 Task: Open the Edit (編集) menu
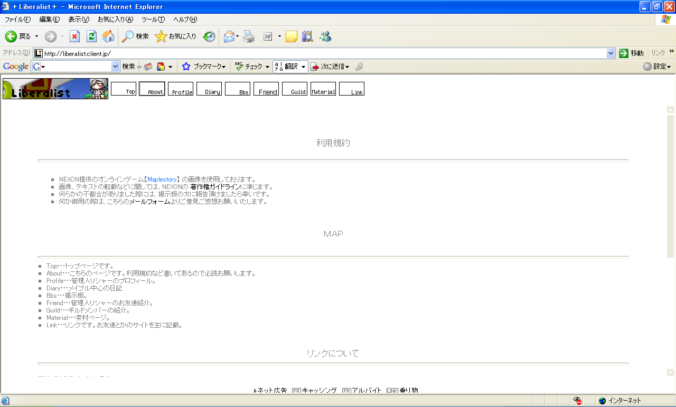point(50,20)
